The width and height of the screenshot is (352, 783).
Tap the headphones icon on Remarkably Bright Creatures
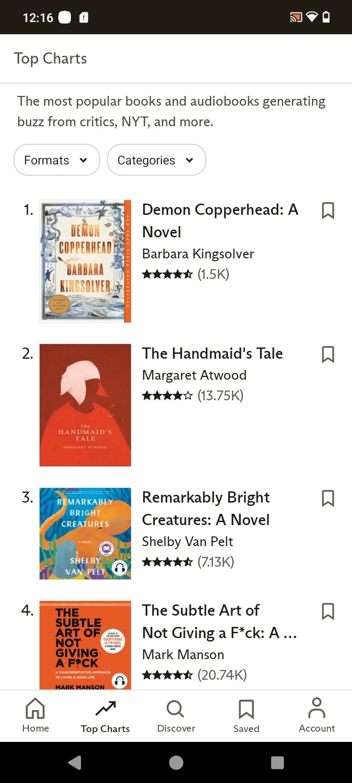point(119,568)
